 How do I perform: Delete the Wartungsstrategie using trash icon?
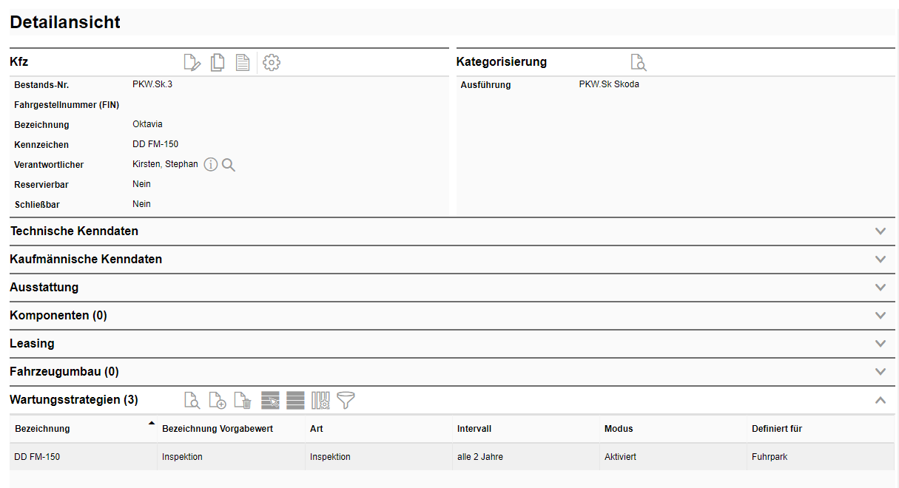(243, 401)
